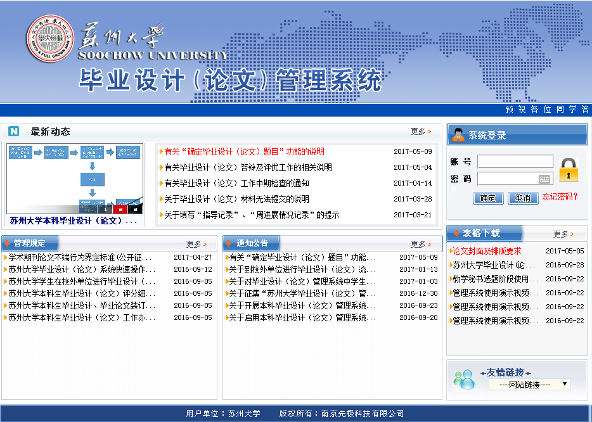Click the 账号 username input field
This screenshot has width=592, height=422.
coord(515,162)
